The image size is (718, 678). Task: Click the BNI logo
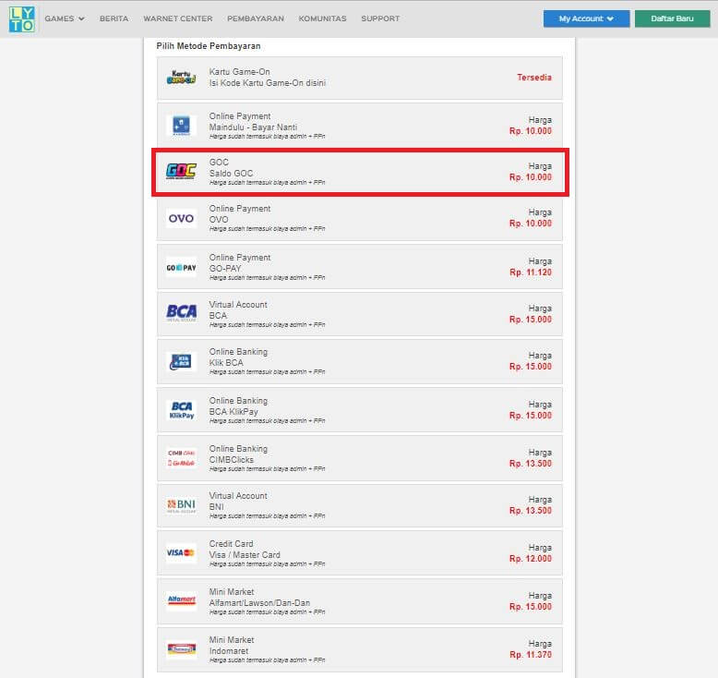(x=181, y=505)
